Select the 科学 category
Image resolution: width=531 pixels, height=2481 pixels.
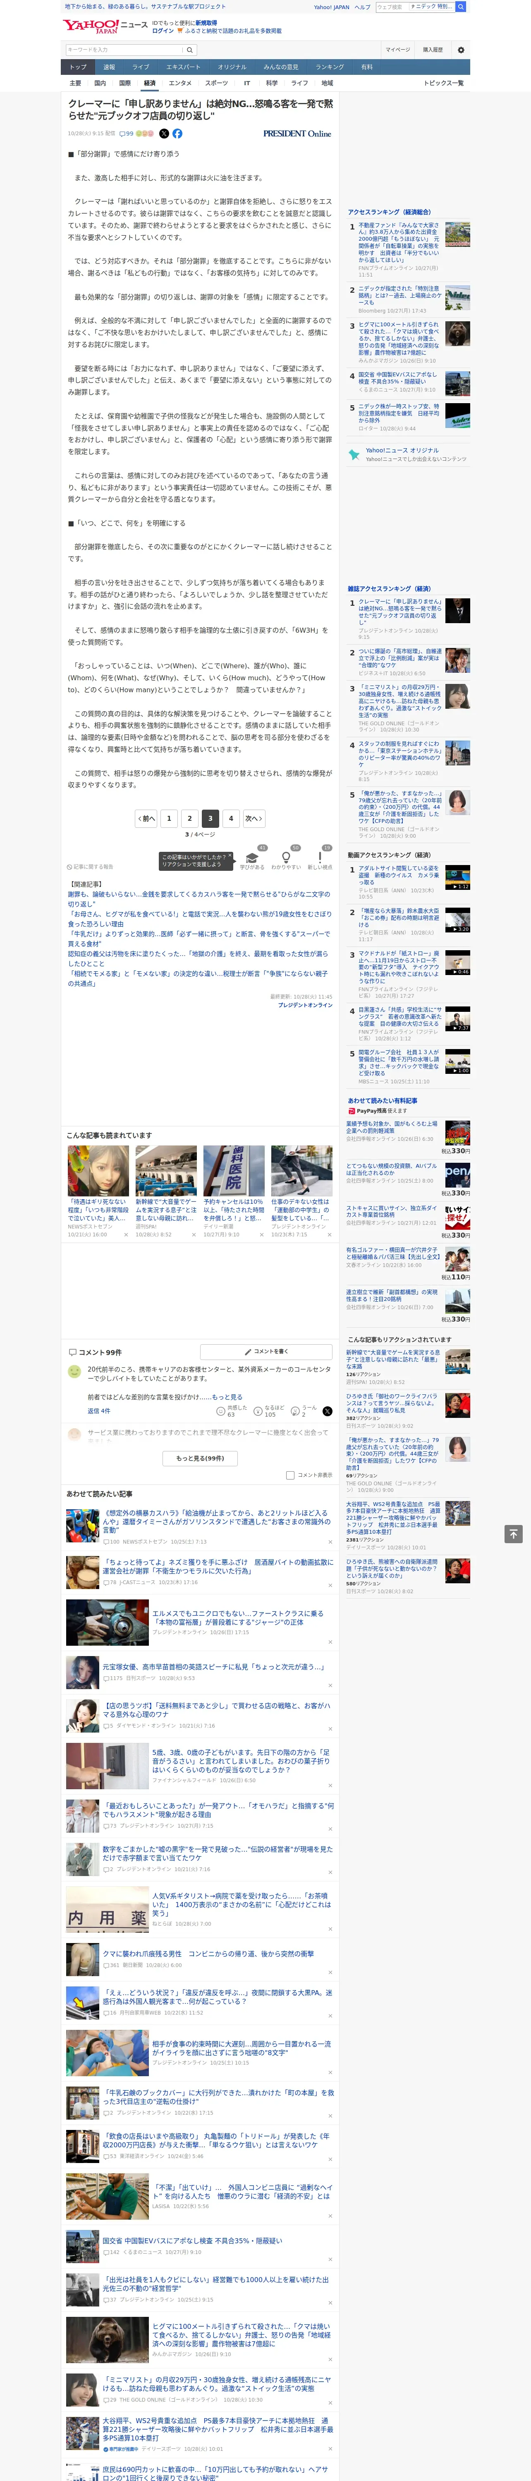272,83
